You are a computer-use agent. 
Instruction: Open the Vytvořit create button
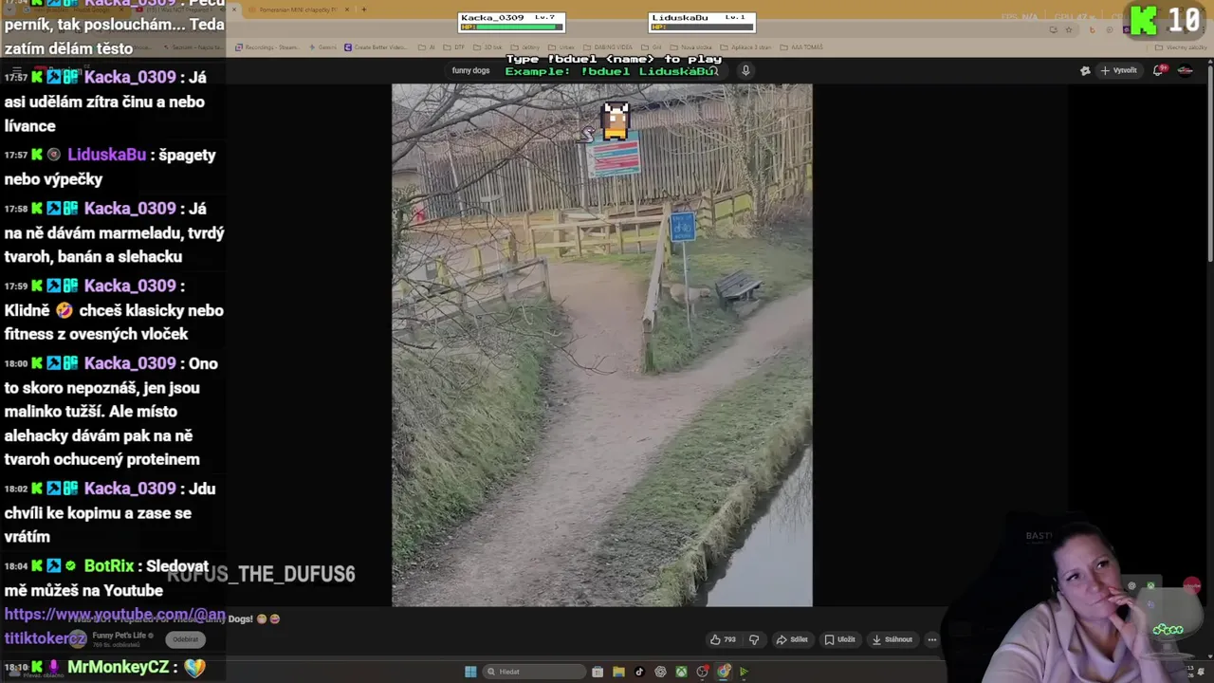[1119, 70]
